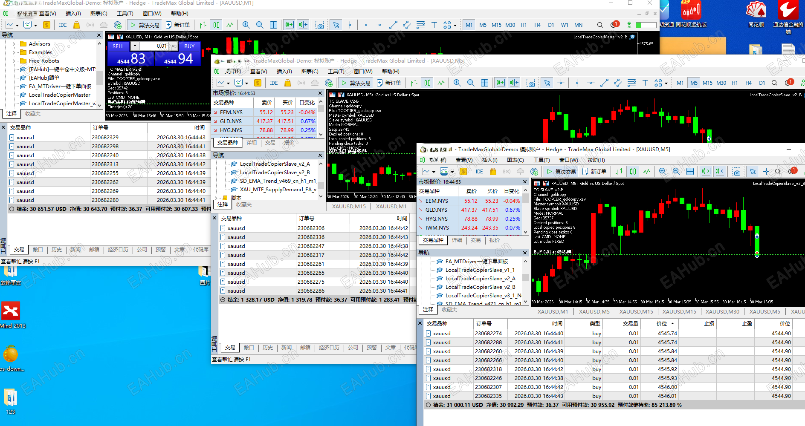Click the IDE icon in the XAUUSD,M1 terminal toolbar
Screen dimensions: 805x426
[63, 25]
